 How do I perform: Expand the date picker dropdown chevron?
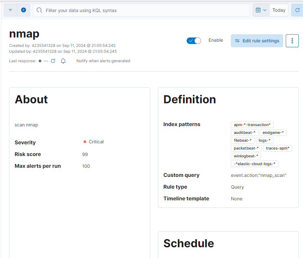tap(265, 10)
